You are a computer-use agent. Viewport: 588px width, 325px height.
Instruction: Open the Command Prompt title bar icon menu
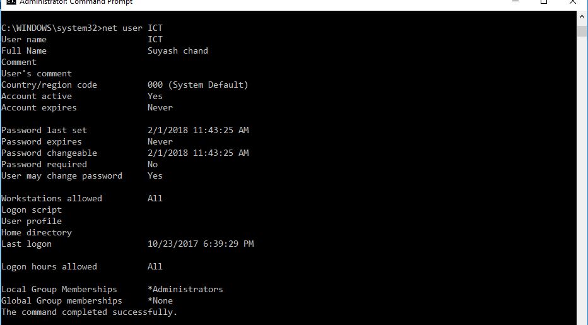point(11,2)
